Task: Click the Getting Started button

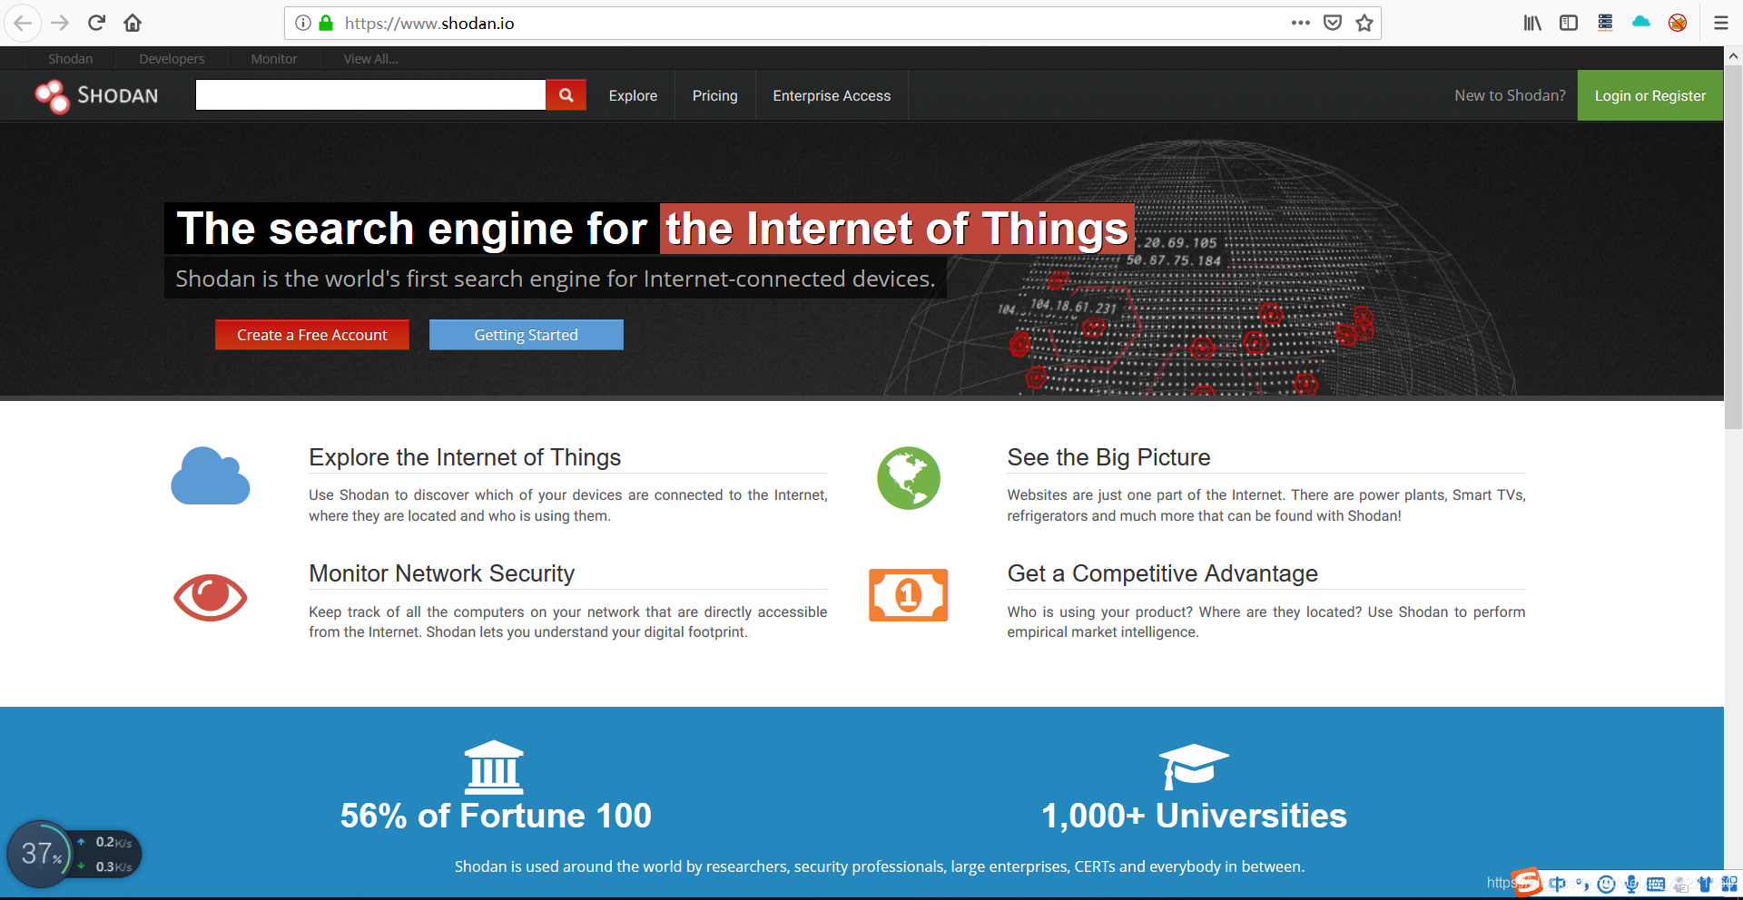Action: click(527, 335)
